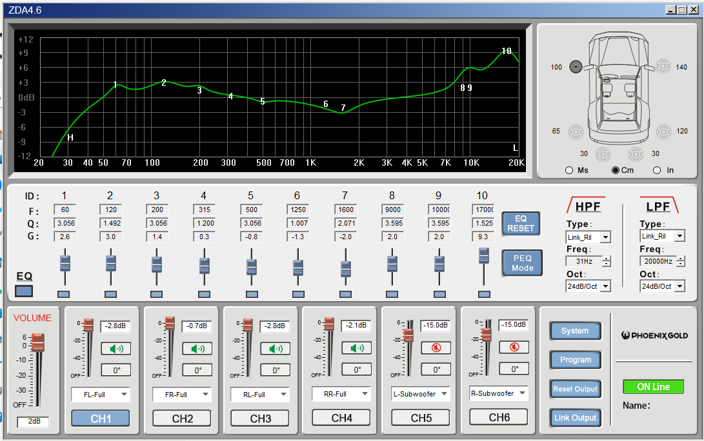Open the RL-Full output assignment dropdown
Viewport: 704px width, 441px height.
tap(260, 395)
